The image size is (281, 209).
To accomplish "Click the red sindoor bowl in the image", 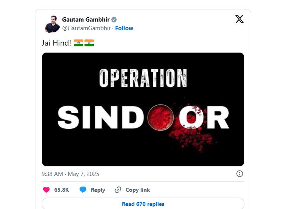I will pos(161,117).
